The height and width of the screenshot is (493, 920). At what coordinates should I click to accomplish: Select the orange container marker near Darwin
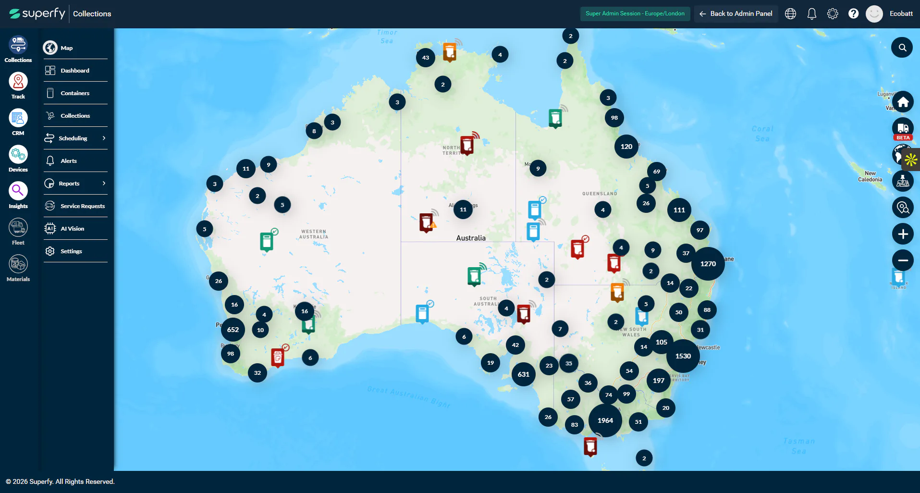[x=450, y=52]
